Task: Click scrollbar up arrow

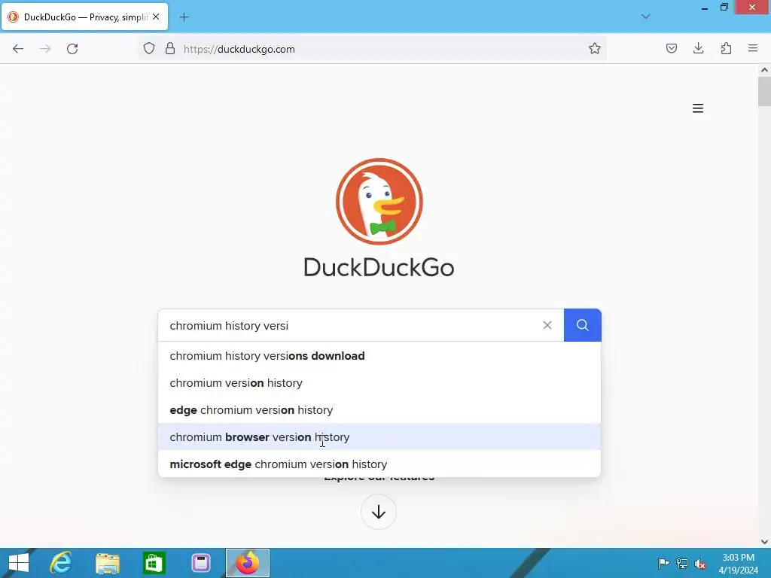Action: [x=764, y=70]
